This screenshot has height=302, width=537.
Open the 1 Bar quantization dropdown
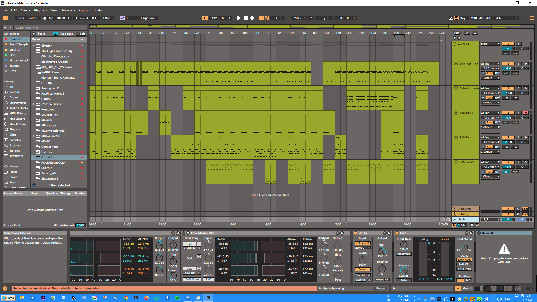coord(108,18)
